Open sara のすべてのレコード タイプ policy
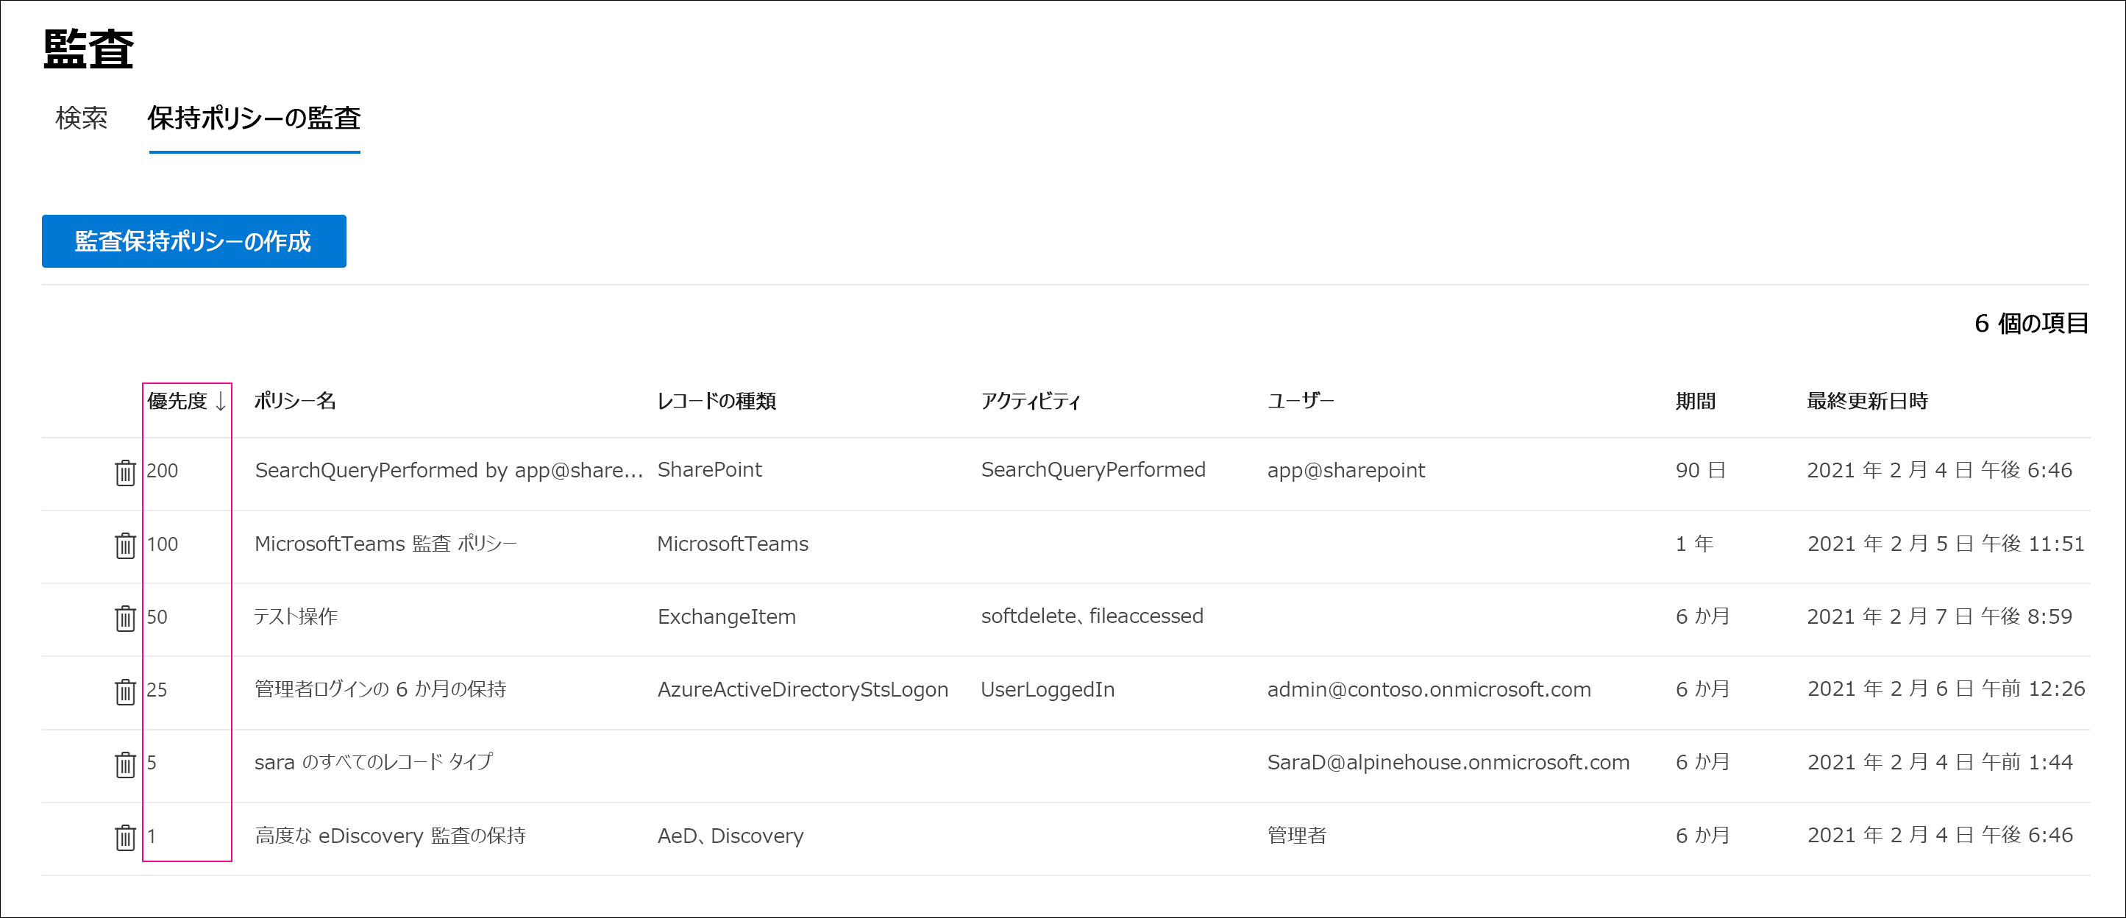2126x918 pixels. click(373, 762)
